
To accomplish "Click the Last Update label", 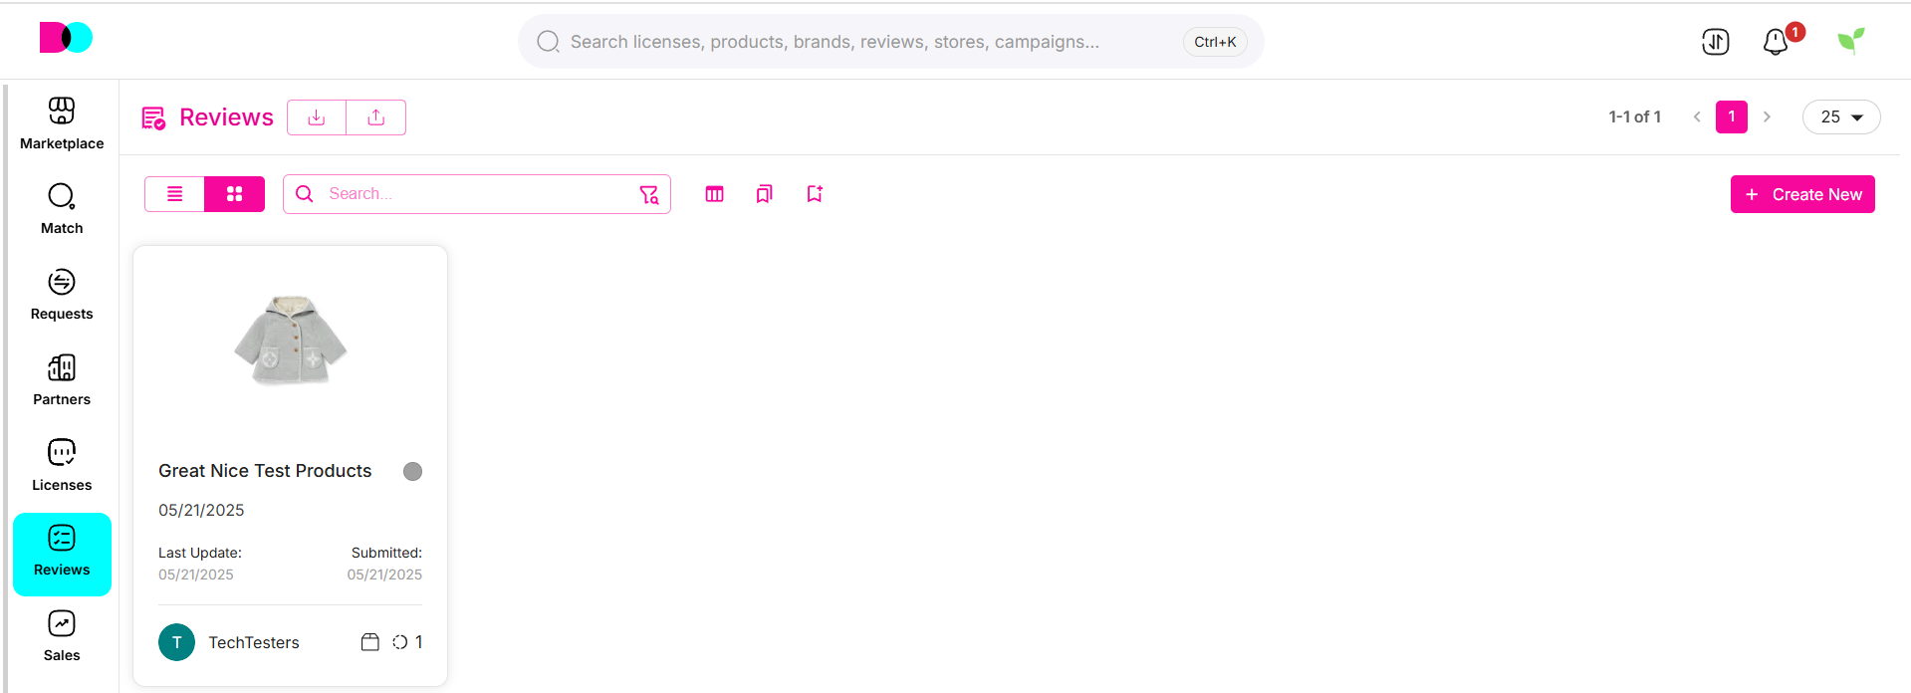I will pyautogui.click(x=200, y=553).
